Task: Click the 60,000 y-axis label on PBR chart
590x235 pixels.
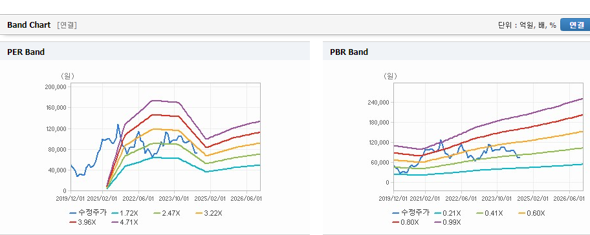Action: click(380, 163)
